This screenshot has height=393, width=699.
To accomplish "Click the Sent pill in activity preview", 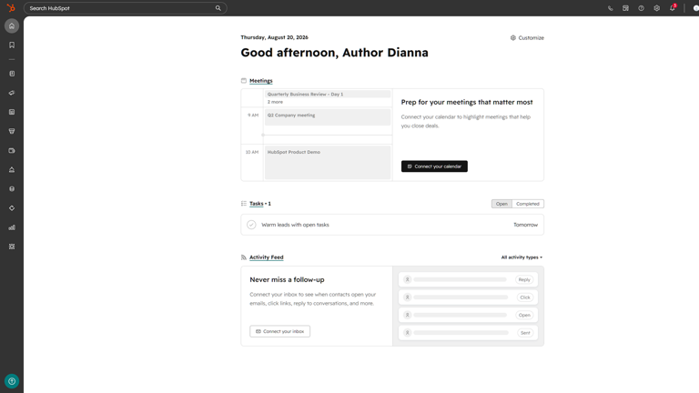I will [x=525, y=333].
